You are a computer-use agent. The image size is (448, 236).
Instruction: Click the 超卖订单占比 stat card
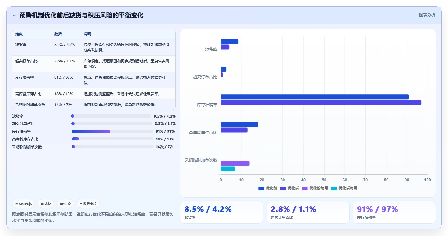click(308, 212)
